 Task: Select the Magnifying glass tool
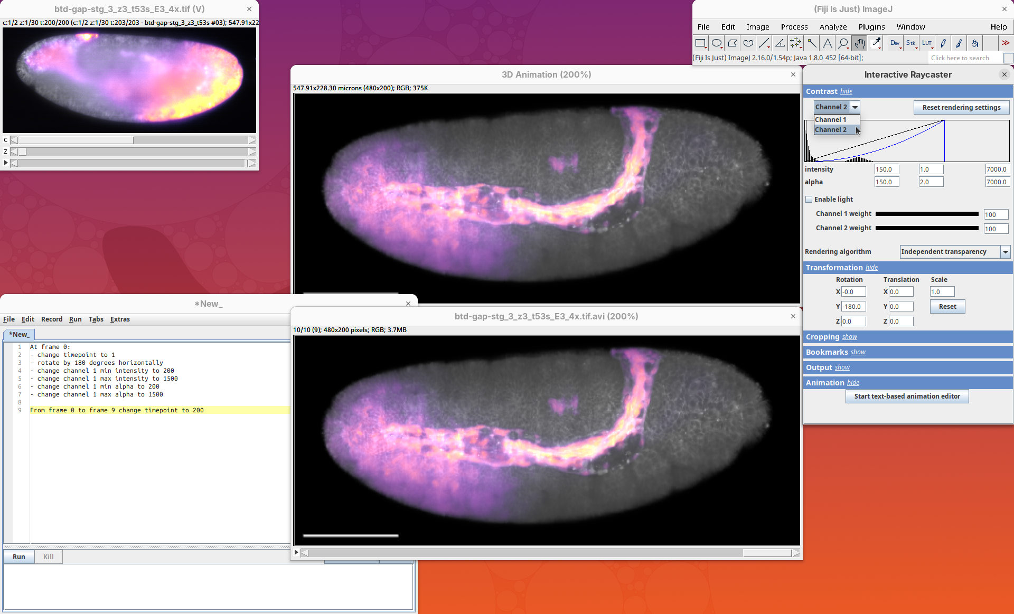click(843, 43)
